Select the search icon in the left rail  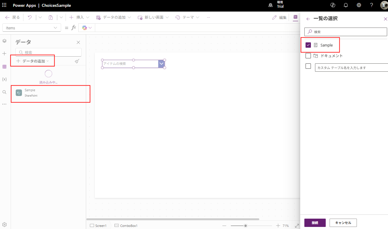click(4, 92)
